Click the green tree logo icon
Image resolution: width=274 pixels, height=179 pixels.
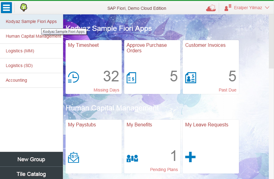pyautogui.click(x=23, y=8)
